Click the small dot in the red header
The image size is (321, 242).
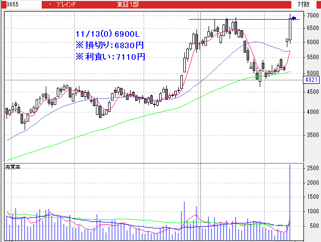[x=51, y=4]
